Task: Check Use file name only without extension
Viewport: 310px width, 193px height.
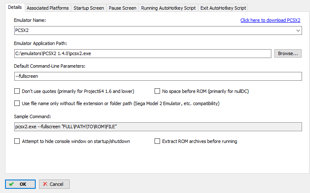Action: click(x=17, y=103)
